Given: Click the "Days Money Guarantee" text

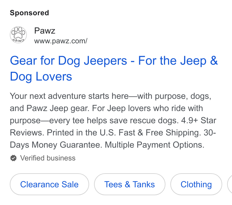Looking at the screenshot, I should 56,145.
